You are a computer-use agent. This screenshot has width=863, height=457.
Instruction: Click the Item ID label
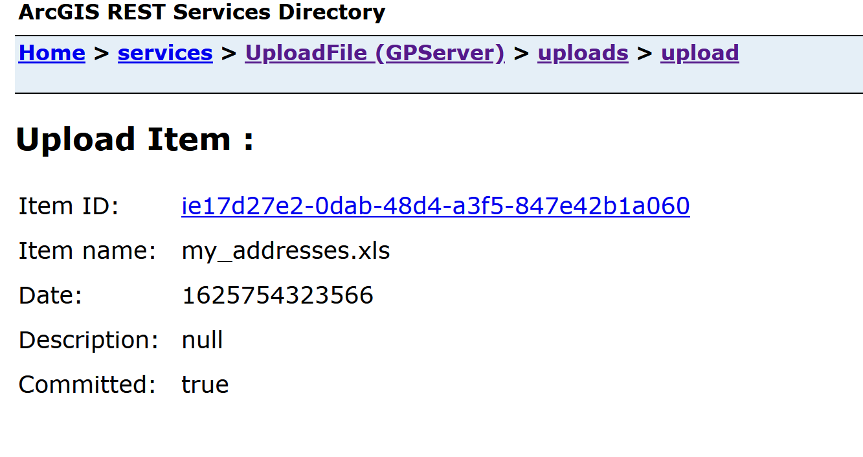tap(69, 206)
